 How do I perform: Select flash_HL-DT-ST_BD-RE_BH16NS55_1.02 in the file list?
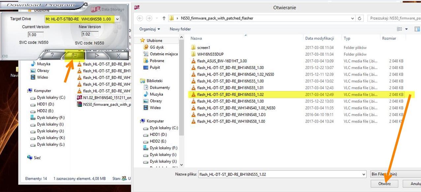[297, 95]
